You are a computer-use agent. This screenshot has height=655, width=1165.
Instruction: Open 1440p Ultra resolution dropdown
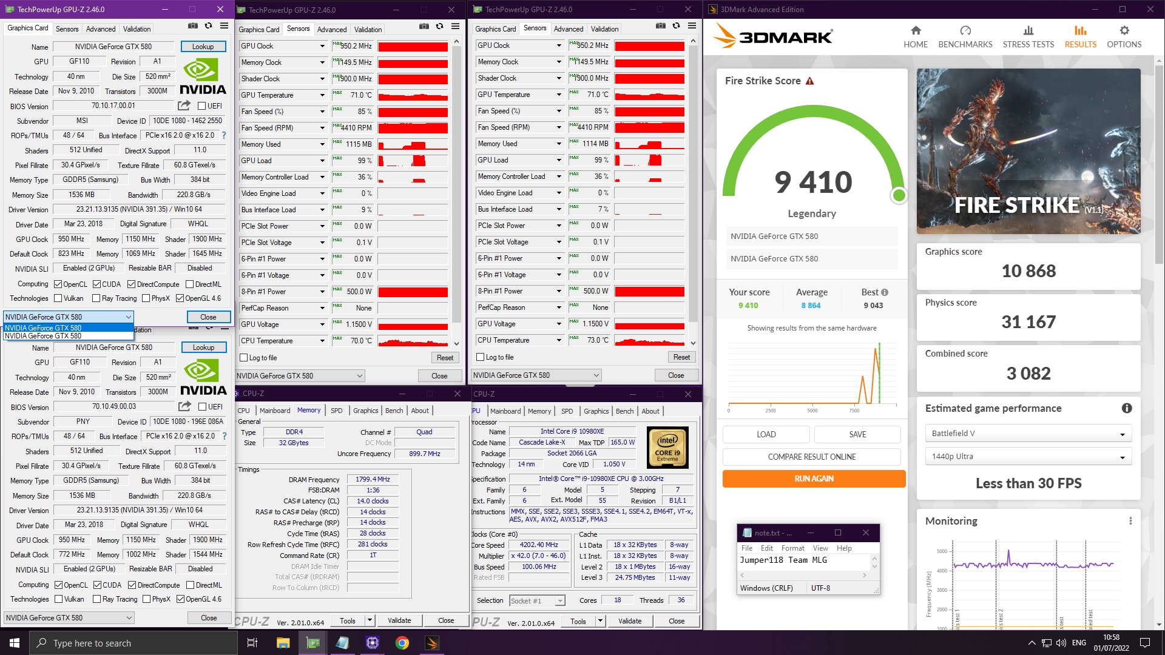(1028, 457)
